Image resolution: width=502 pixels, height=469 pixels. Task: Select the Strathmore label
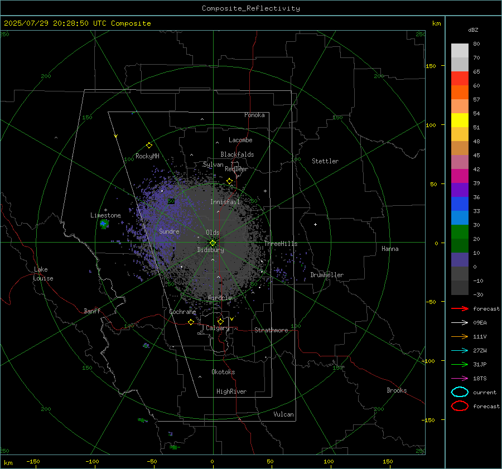coord(271,330)
